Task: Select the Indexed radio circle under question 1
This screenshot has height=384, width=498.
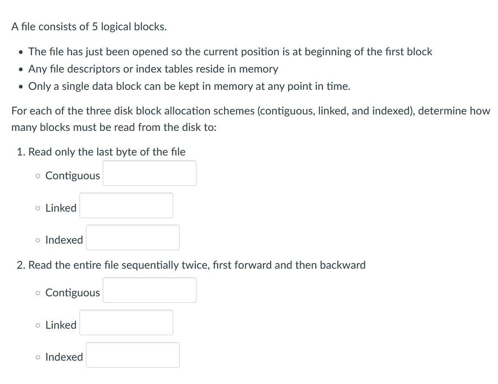Action: point(38,240)
